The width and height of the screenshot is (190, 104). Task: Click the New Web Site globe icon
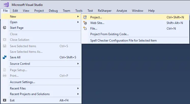85,23
